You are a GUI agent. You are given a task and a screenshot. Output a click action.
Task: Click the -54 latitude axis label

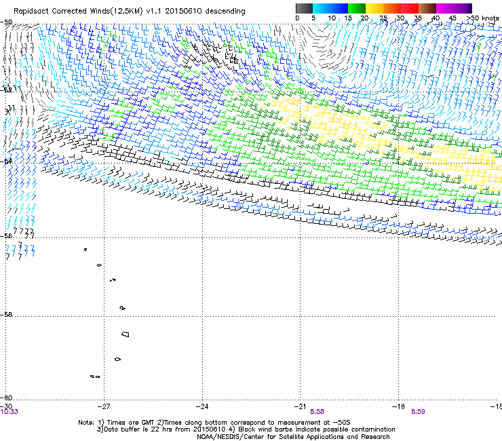point(6,161)
